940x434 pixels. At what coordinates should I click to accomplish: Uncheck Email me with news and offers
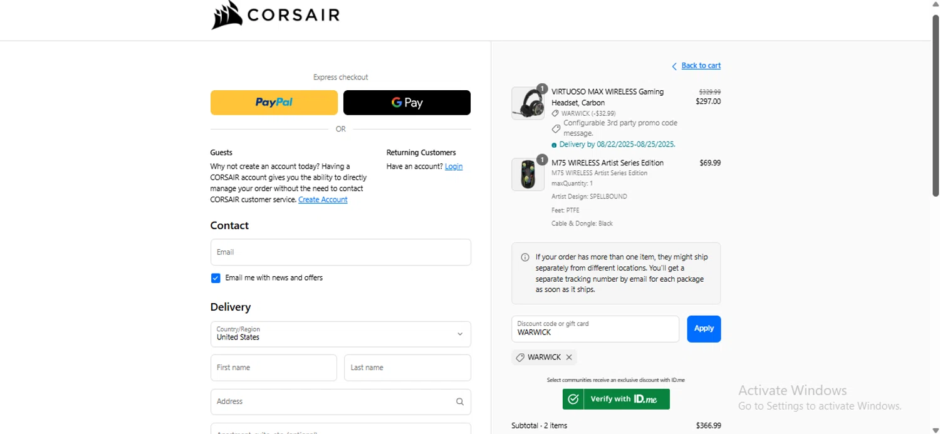click(x=216, y=278)
